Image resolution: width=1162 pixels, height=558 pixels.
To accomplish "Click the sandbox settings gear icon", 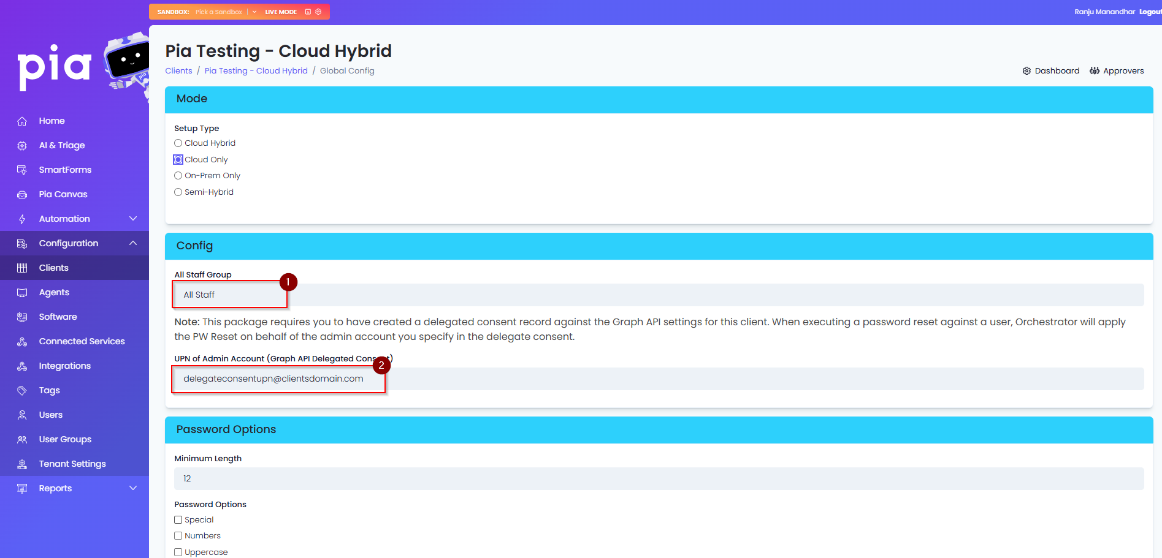I will pos(318,12).
